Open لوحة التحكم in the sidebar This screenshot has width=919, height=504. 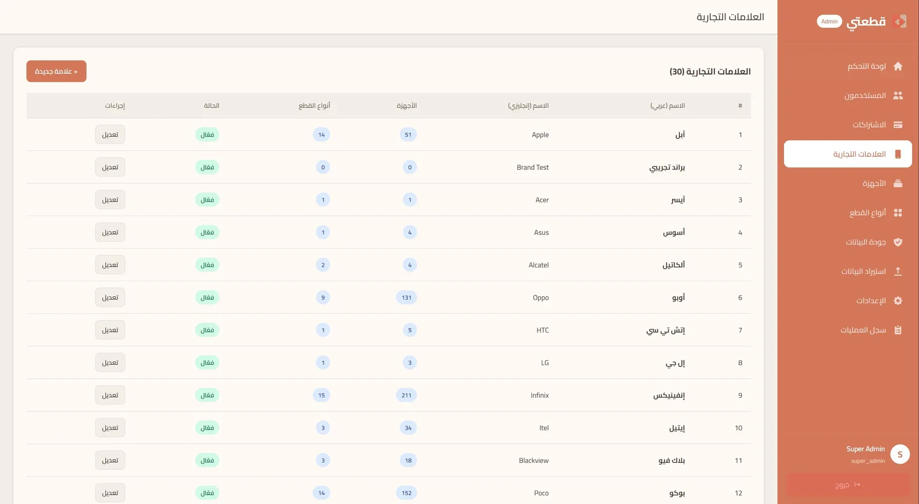(848, 66)
